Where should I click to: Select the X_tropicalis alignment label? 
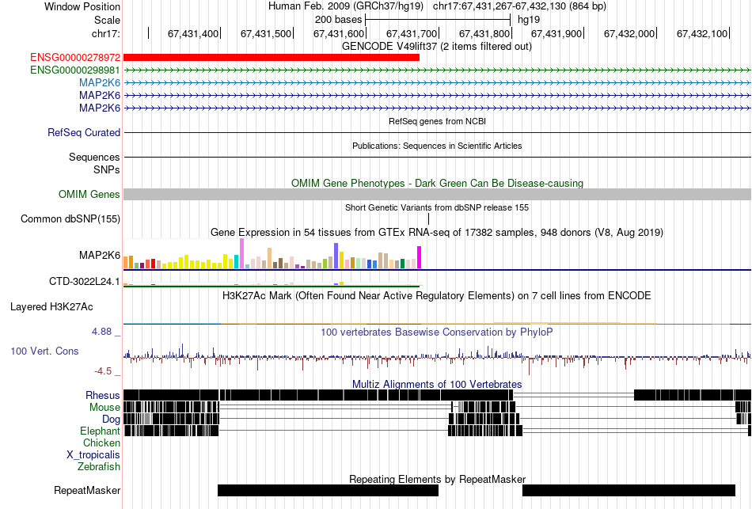(93, 455)
